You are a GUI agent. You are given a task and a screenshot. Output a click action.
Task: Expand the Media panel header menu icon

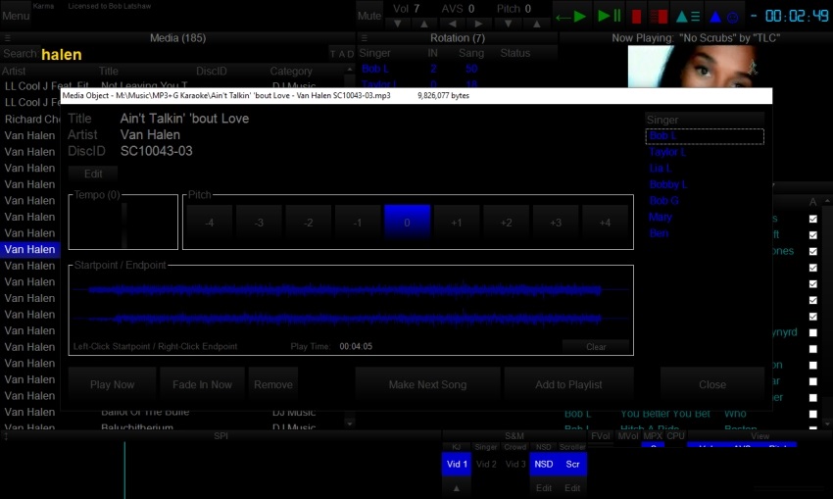[7, 38]
